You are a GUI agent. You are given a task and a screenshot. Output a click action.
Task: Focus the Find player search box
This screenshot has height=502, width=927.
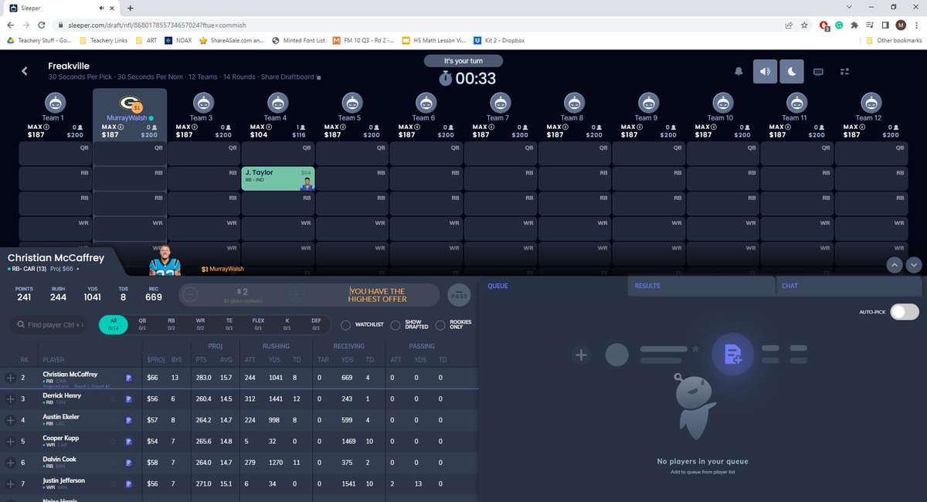[48, 325]
